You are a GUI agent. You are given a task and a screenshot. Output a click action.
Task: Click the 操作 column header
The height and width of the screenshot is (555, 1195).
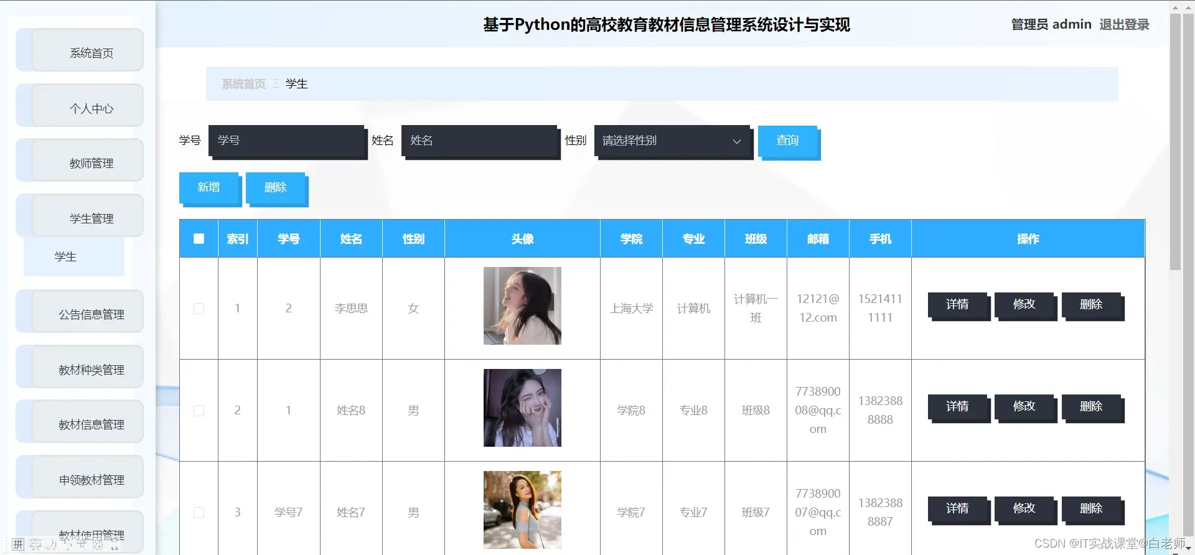(x=1028, y=239)
